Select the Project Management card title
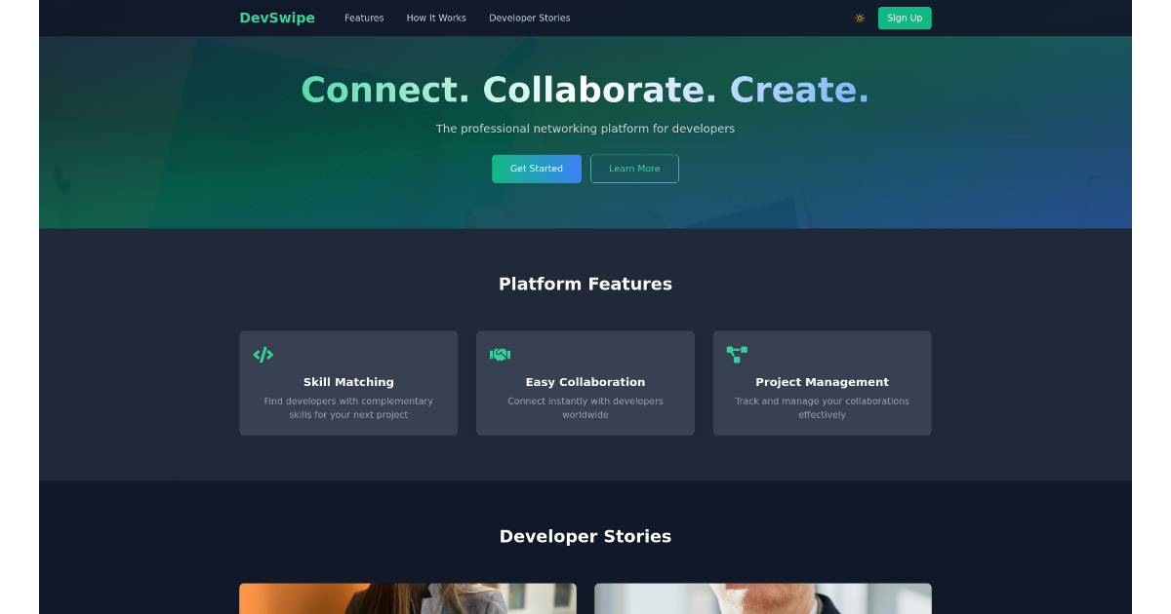This screenshot has height=614, width=1171. tap(823, 382)
